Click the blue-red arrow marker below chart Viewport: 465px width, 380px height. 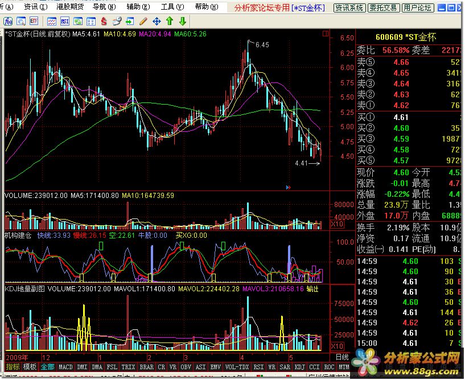point(288,187)
